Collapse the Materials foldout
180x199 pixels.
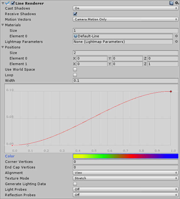(3, 25)
